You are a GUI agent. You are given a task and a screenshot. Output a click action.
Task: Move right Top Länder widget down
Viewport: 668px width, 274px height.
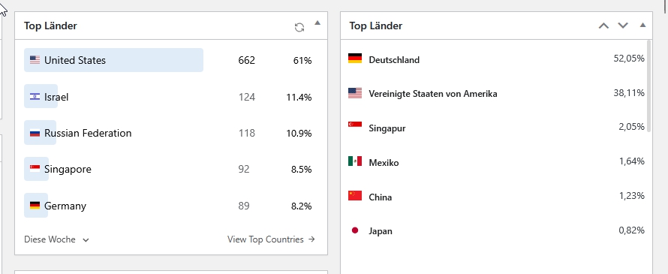[x=623, y=26]
